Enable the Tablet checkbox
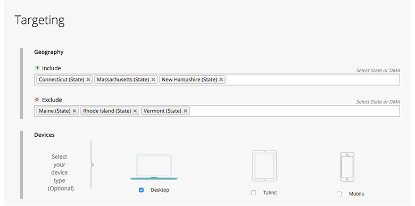Image resolution: width=415 pixels, height=206 pixels. [254, 193]
